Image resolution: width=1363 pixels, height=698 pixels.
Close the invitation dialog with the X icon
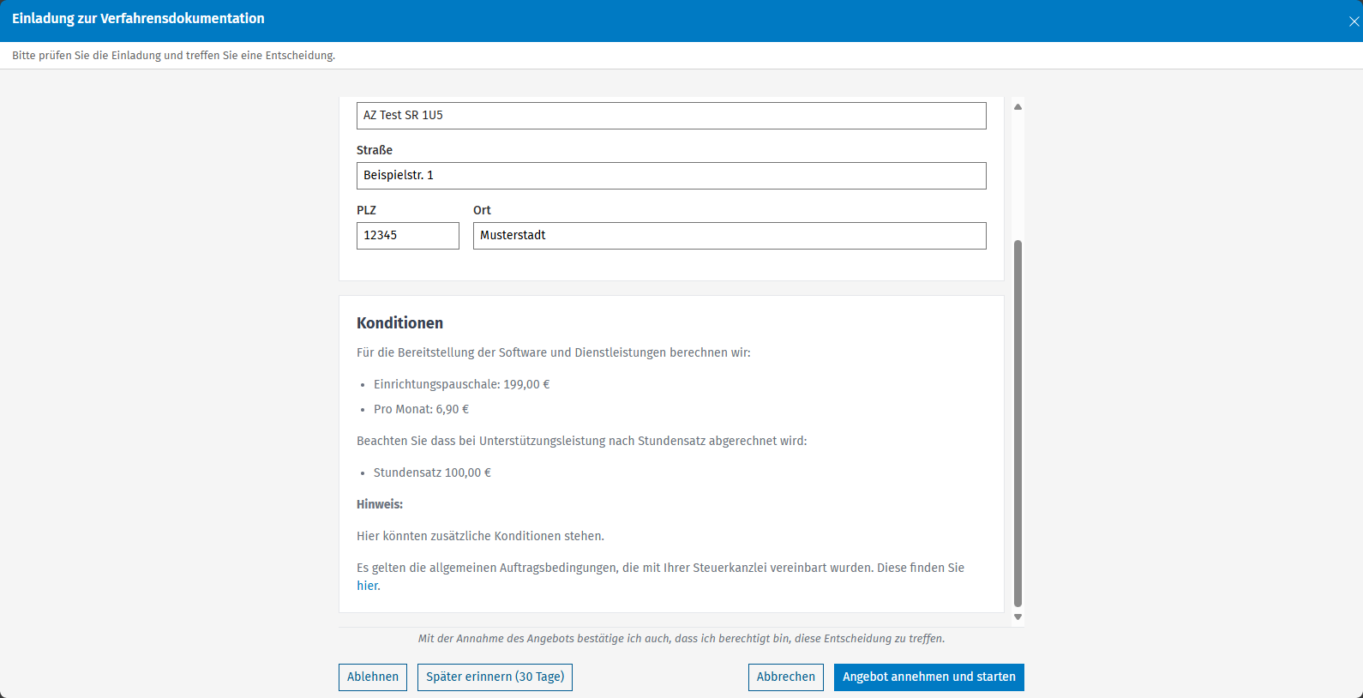point(1354,21)
